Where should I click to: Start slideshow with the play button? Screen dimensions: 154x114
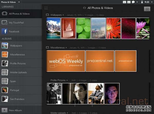coord(147,9)
